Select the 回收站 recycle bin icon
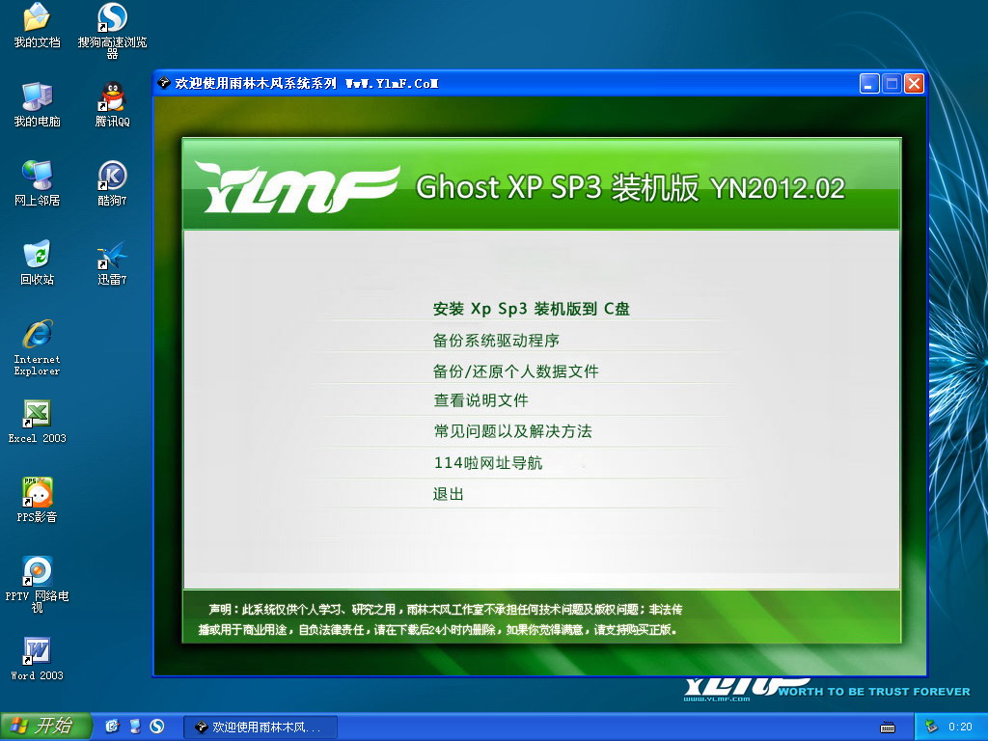 click(x=37, y=262)
